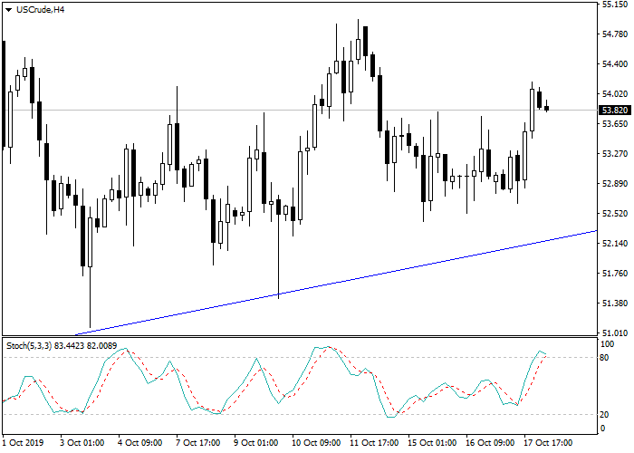Select the 1 Oct 2019 date label
Viewport: 634px width, 453px height.
point(24,443)
